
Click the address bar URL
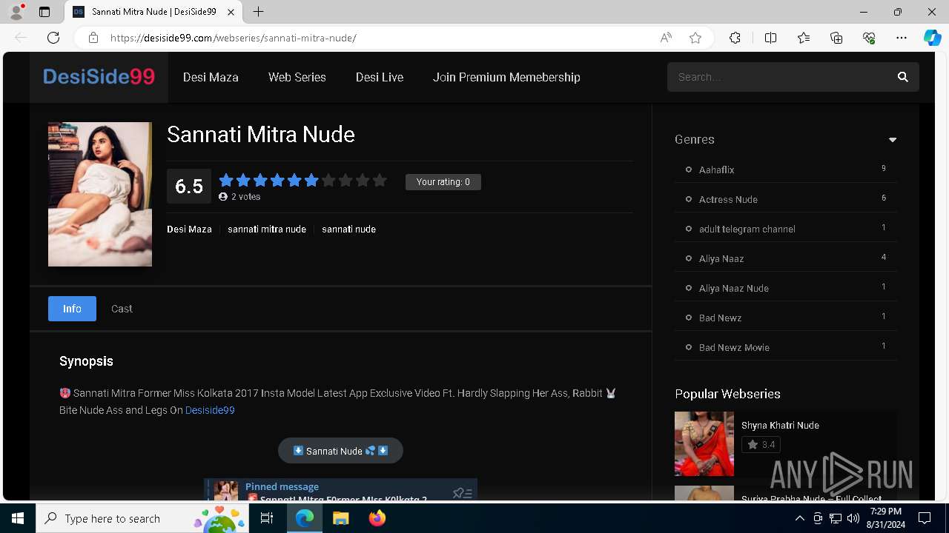(233, 38)
